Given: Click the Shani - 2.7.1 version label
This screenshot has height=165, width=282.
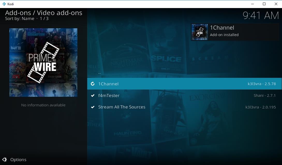Looking at the screenshot, I should point(264,95).
